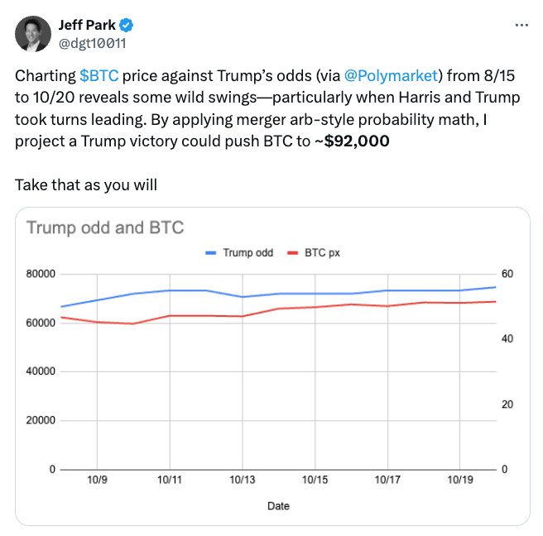The image size is (543, 536).
Task: Click the red BTC px legend line
Action: coord(293,253)
